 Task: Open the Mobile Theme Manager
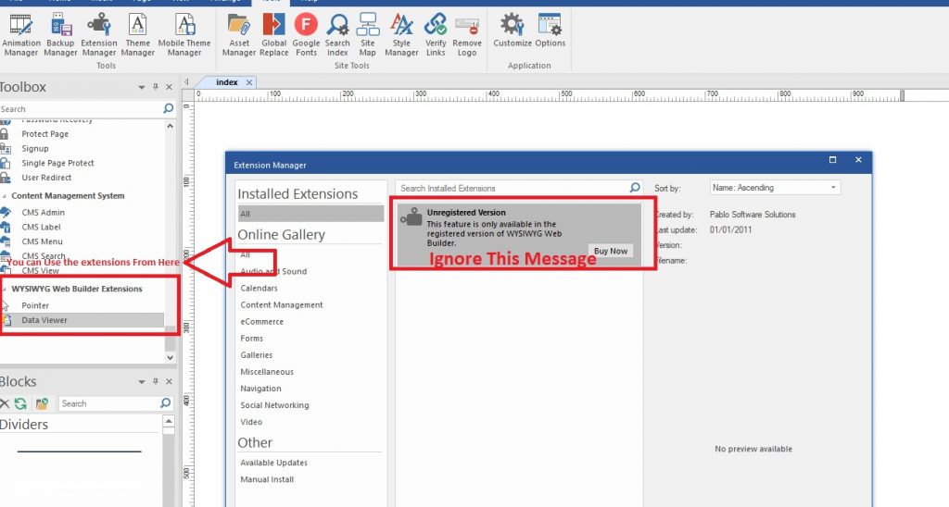pos(184,35)
